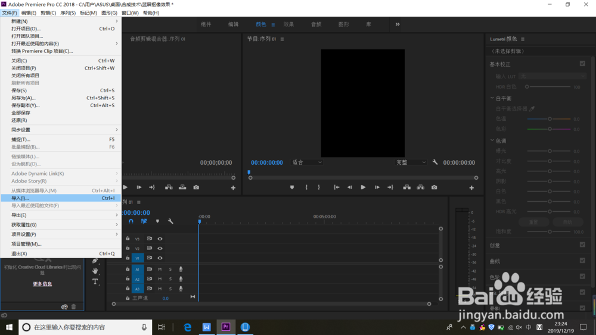The height and width of the screenshot is (335, 596).
Task: Export frame with program monitor camera icon
Action: [434, 187]
